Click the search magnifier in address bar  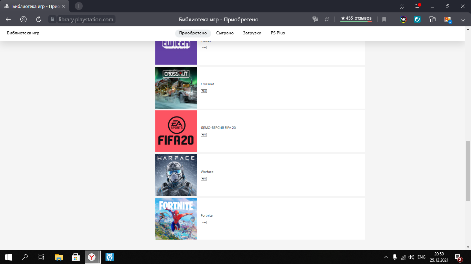pyautogui.click(x=327, y=20)
